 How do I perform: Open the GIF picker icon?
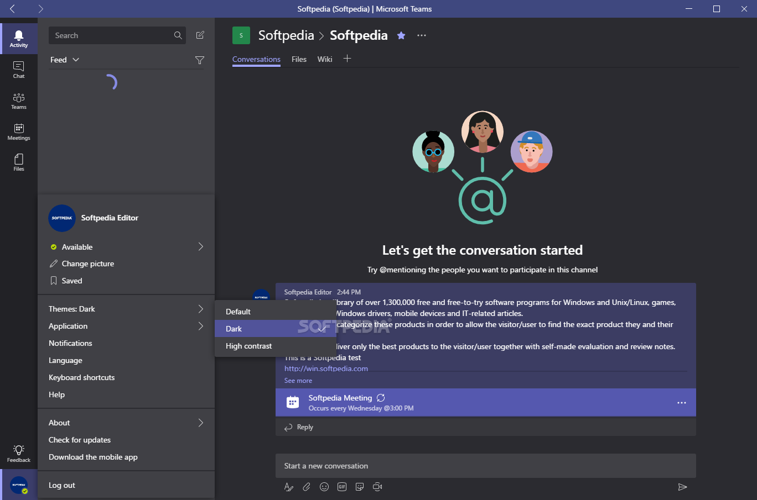click(342, 487)
